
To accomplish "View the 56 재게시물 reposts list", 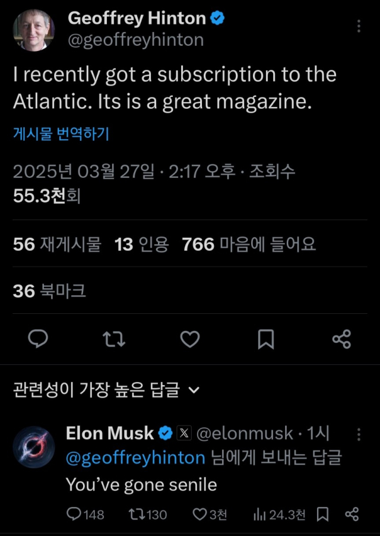I will [x=57, y=244].
